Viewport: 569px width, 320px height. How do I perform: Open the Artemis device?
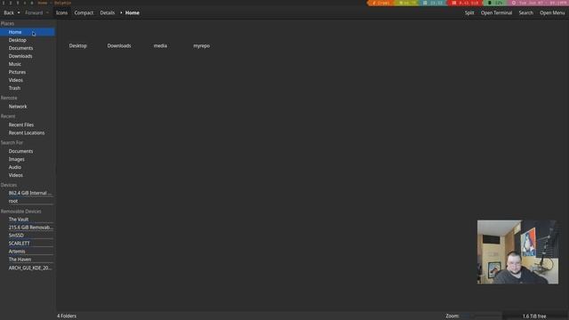click(28, 251)
